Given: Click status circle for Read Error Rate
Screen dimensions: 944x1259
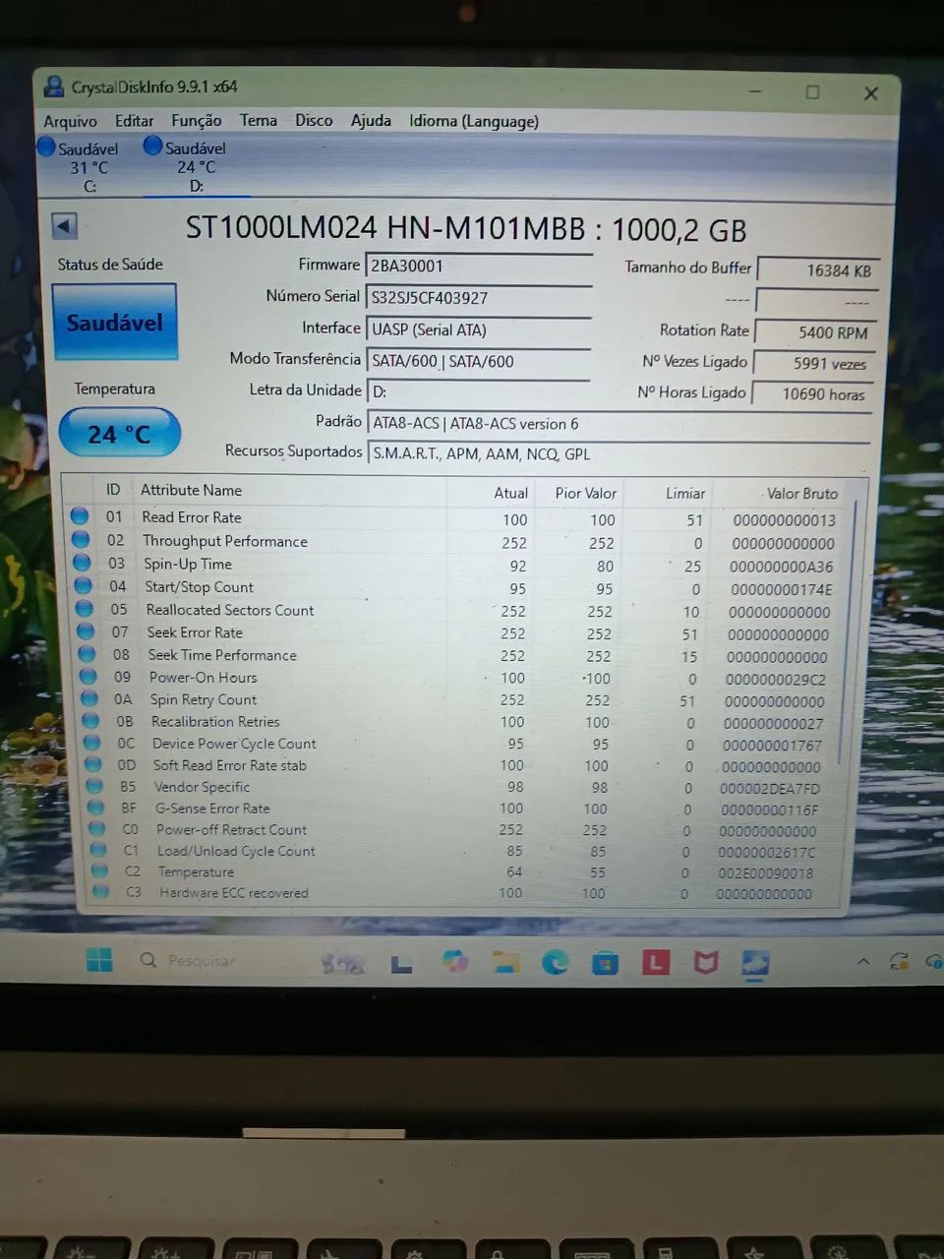Looking at the screenshot, I should pyautogui.click(x=81, y=515).
